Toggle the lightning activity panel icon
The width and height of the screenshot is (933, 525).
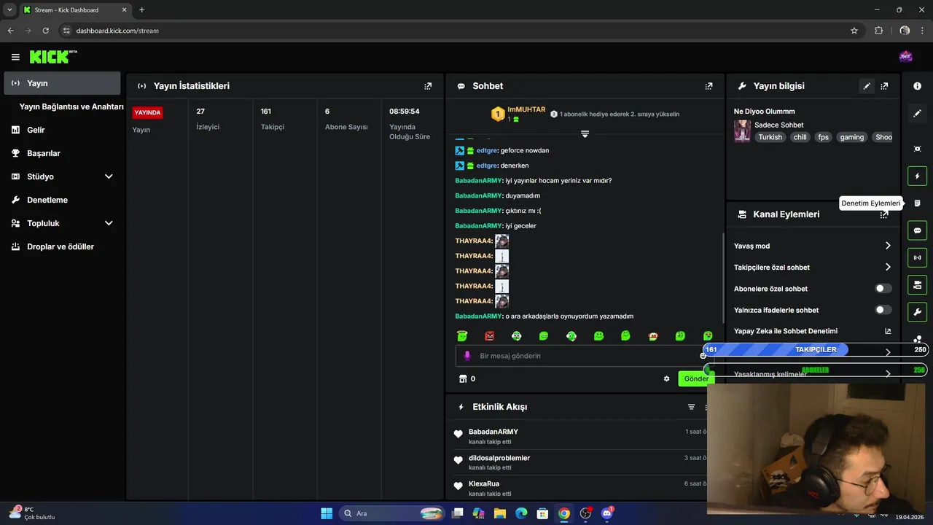pos(918,176)
